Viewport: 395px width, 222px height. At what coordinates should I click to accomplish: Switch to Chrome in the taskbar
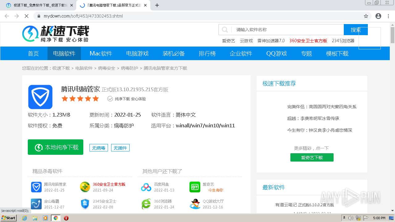[56, 218]
